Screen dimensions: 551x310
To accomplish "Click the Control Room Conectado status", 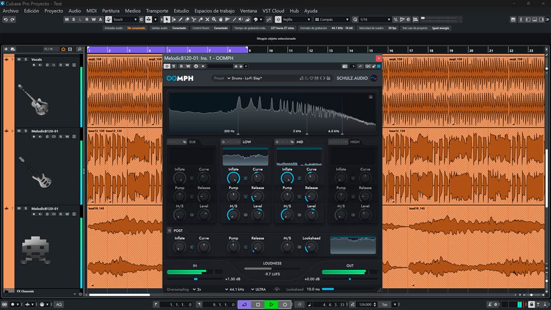I will 221,28.
